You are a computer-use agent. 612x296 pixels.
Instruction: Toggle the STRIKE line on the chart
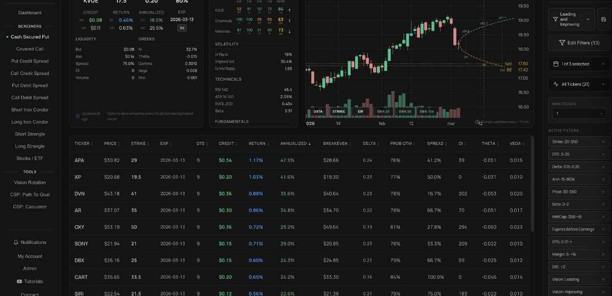click(339, 111)
